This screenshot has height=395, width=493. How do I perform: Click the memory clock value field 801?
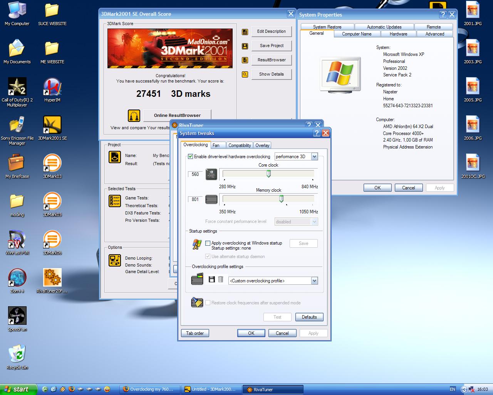(x=195, y=199)
